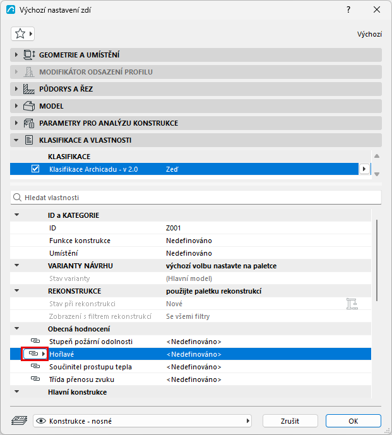Viewport: 392px width, 435px height.
Task: Open the Favorites star menu
Action: (x=23, y=34)
